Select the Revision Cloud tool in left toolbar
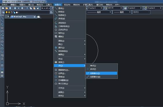The image size is (163, 107). [2, 42]
